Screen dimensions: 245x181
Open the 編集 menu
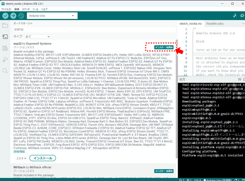pyautogui.click(x=17, y=9)
